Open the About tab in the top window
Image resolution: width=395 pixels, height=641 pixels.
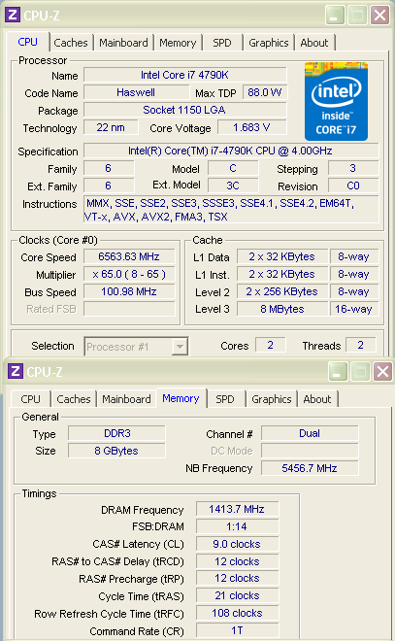pyautogui.click(x=314, y=43)
